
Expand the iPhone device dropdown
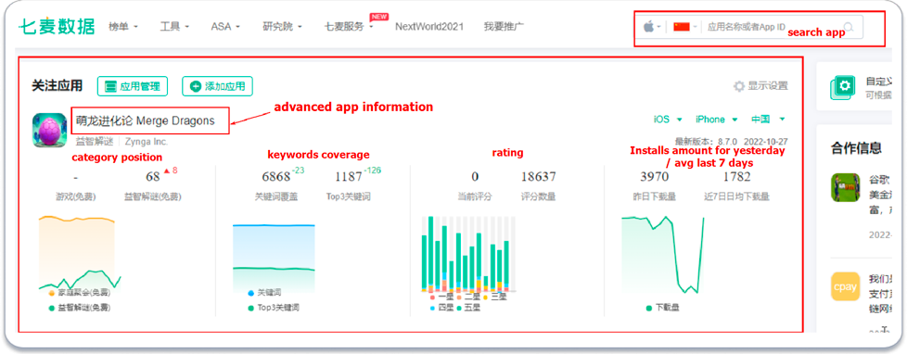tap(717, 120)
